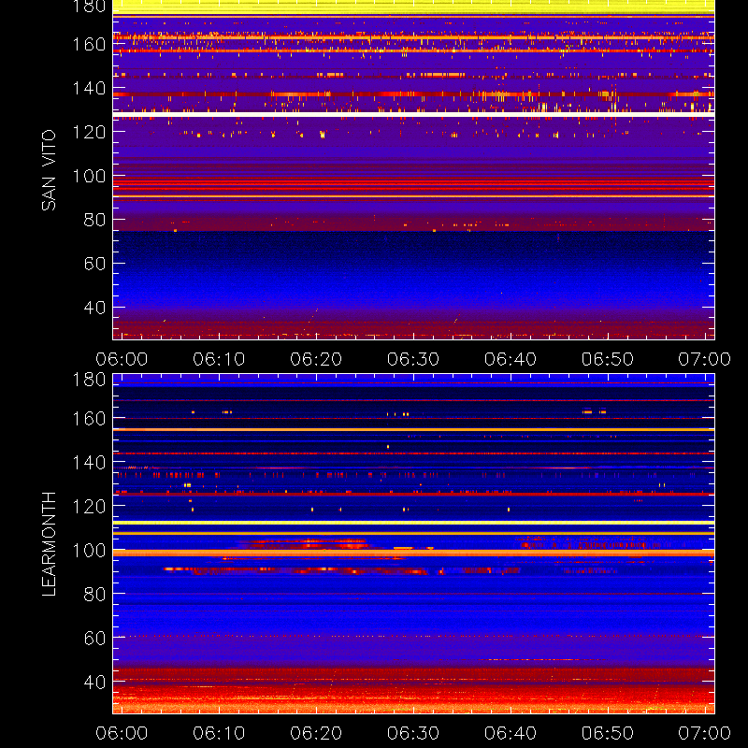Choose the Learmonth plot's 06:20 time label

316,733
